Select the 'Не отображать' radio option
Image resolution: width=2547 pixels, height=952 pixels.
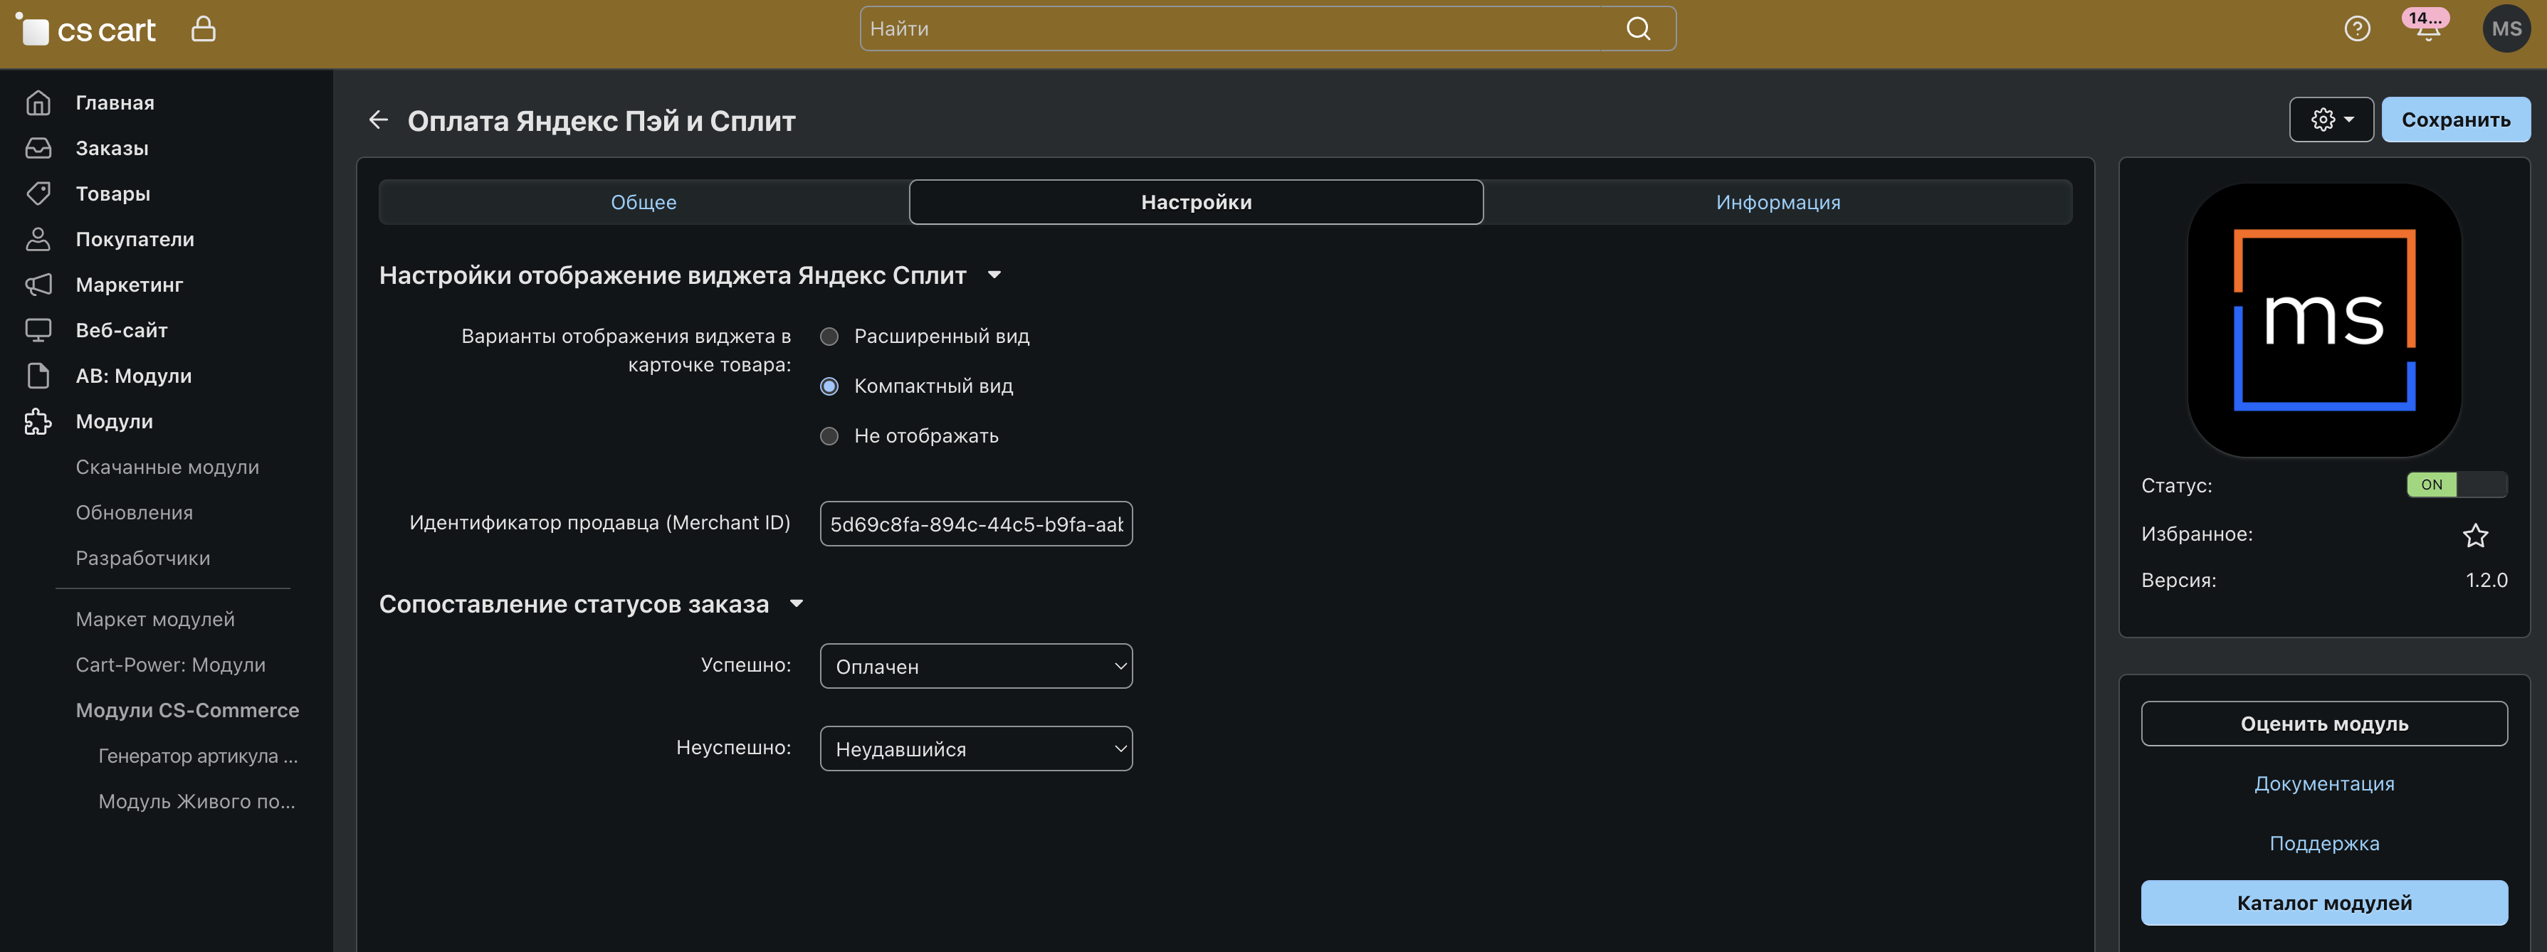tap(829, 436)
